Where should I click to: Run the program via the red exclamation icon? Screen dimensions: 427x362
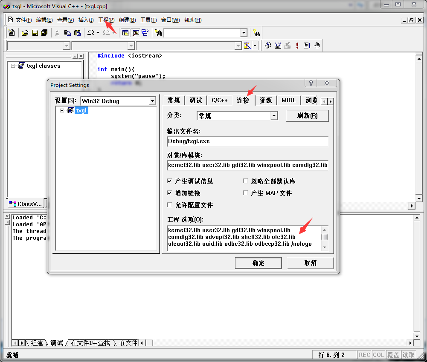click(297, 46)
